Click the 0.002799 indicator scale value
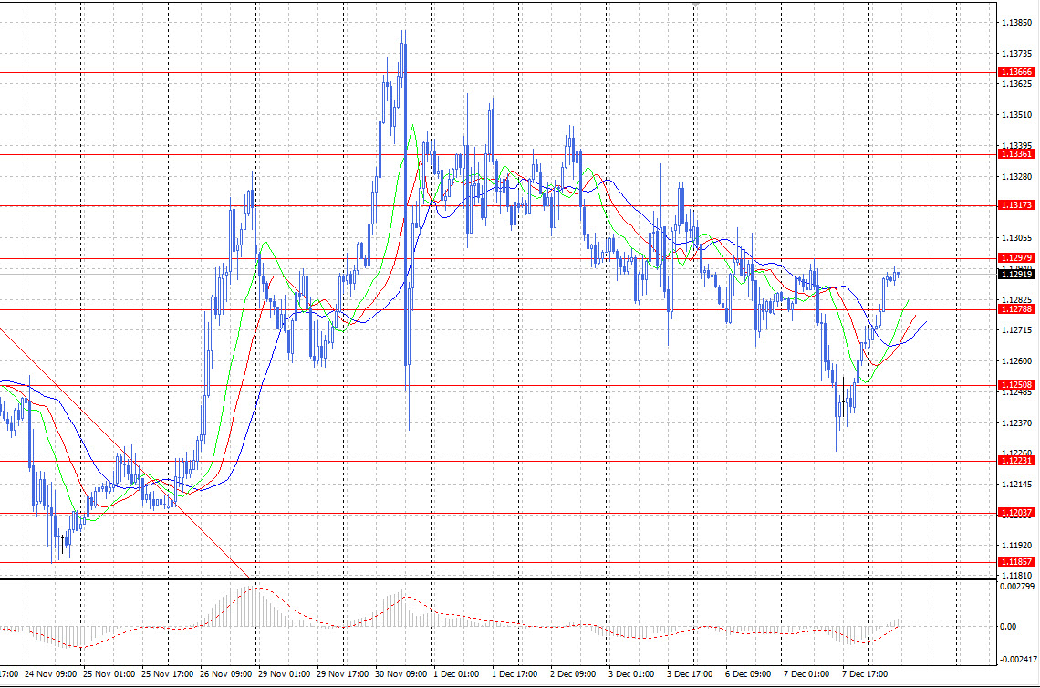Viewport: 1040px width, 688px height. (1017, 587)
